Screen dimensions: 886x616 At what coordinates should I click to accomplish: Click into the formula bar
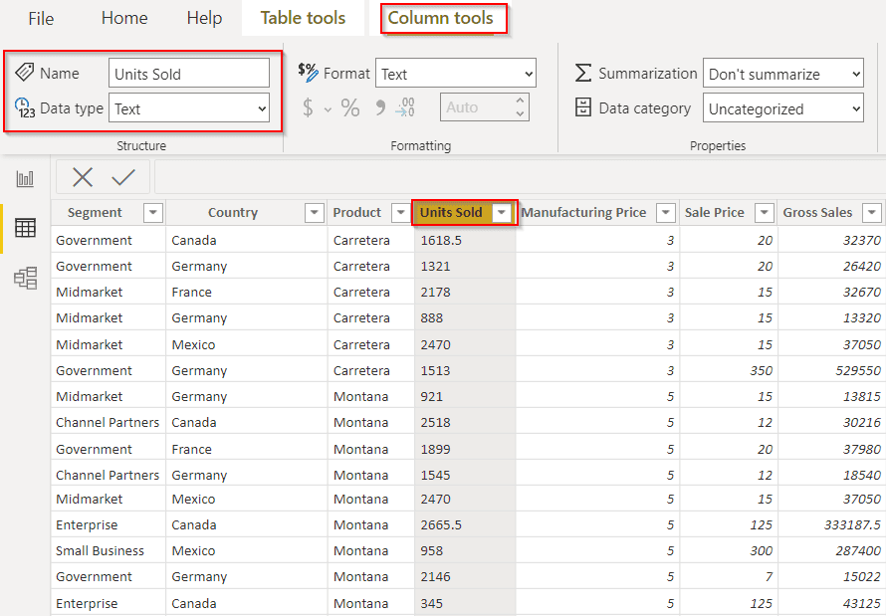point(520,177)
